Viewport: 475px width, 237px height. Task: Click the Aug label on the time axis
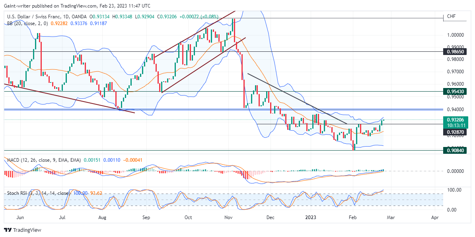tap(103, 217)
